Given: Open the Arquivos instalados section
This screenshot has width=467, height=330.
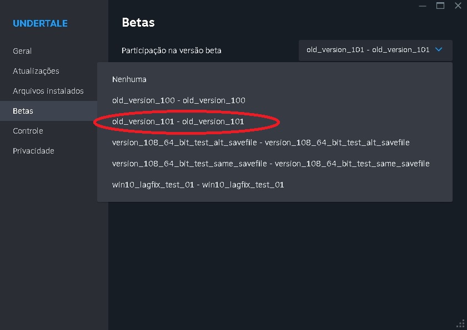Looking at the screenshot, I should click(48, 91).
